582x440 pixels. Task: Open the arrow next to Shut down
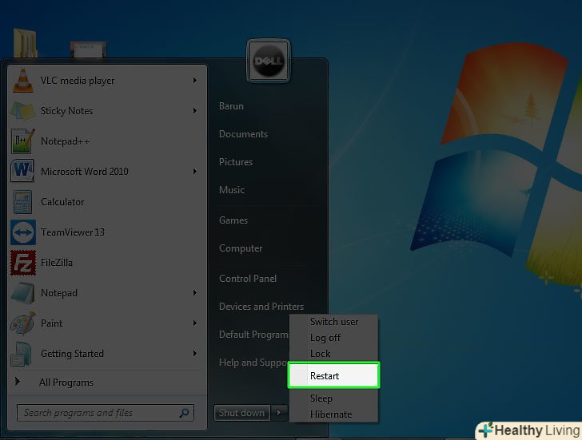pos(279,412)
